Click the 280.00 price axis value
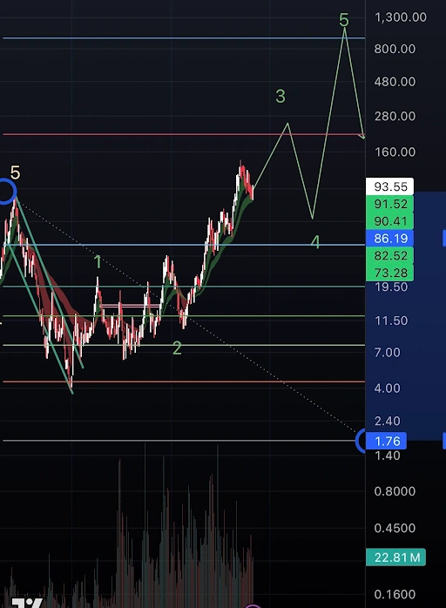Screen dimensions: 446x608 (395, 117)
